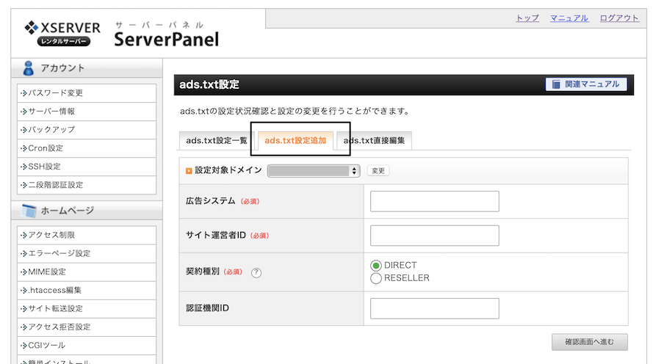
Task: Click the ホームページ section header
Action: 87,211
